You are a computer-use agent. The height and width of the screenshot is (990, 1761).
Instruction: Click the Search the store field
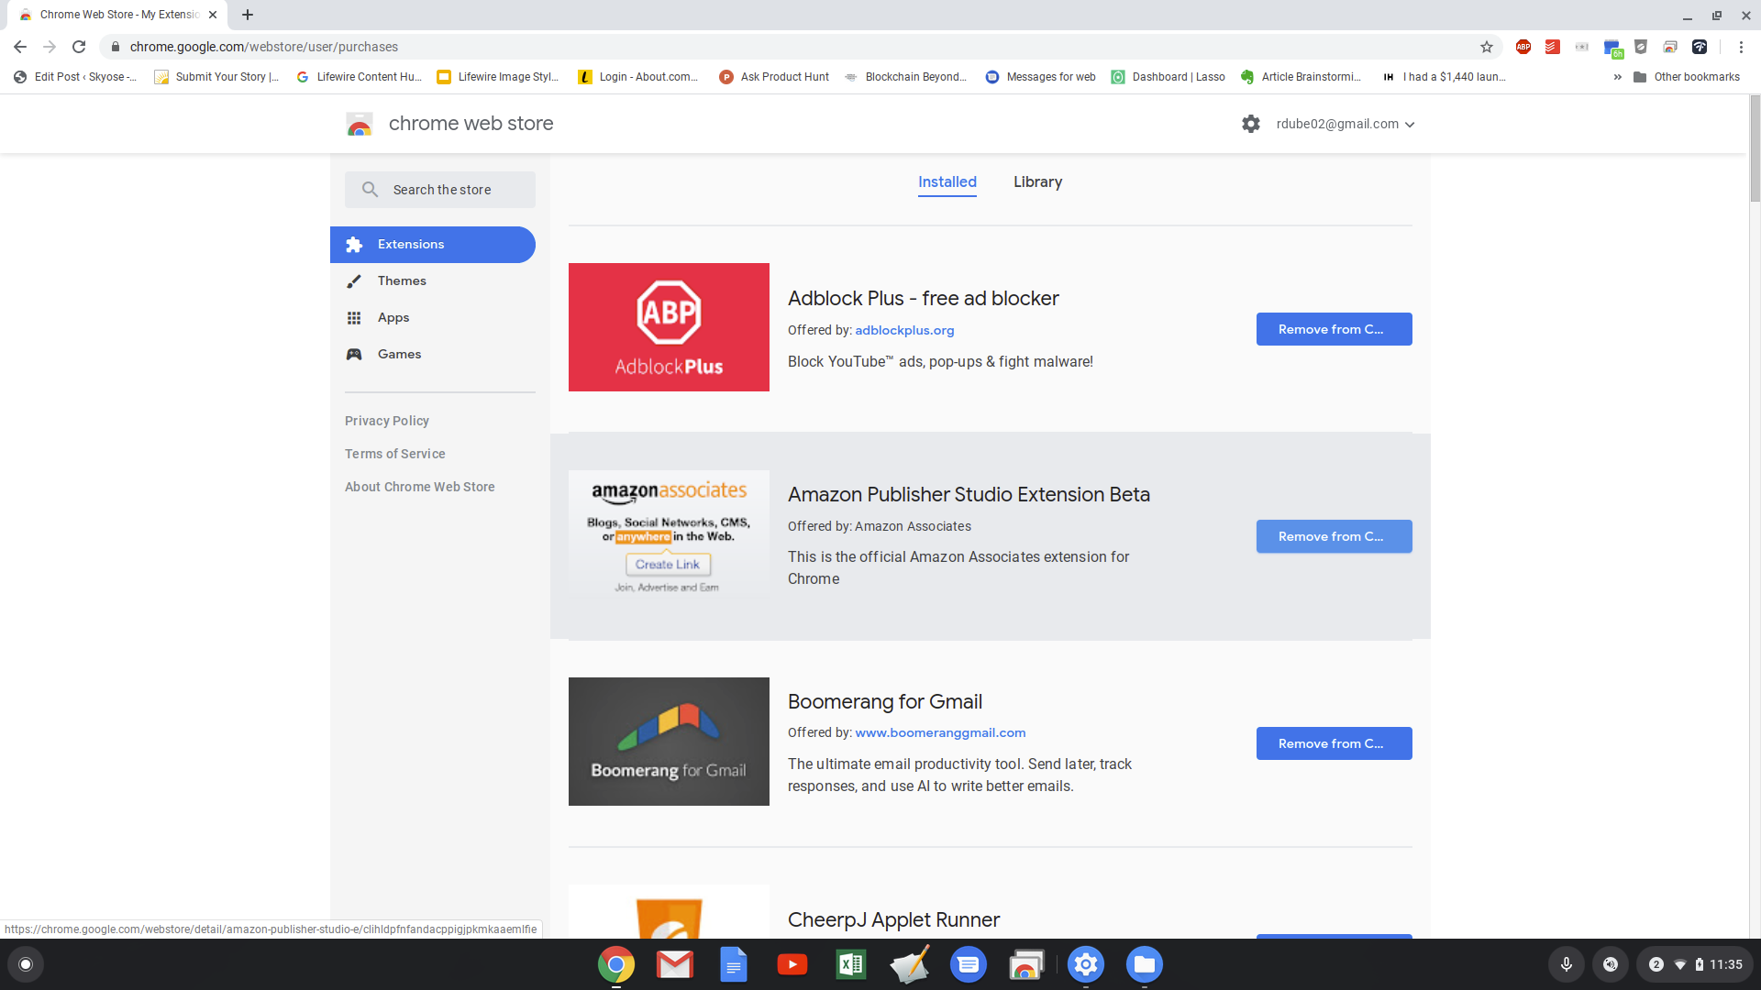pos(440,190)
